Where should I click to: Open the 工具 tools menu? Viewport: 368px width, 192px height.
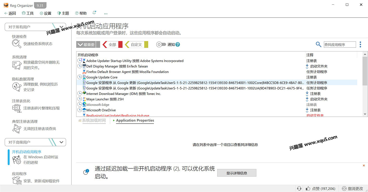pos(28,13)
